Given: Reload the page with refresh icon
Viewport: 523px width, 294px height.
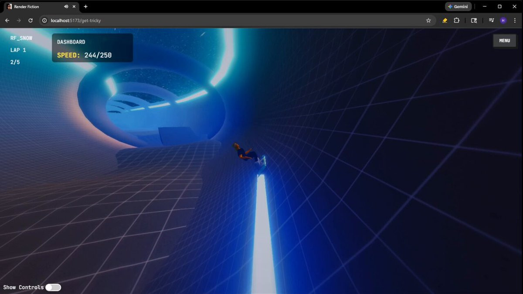Looking at the screenshot, I should [31, 20].
